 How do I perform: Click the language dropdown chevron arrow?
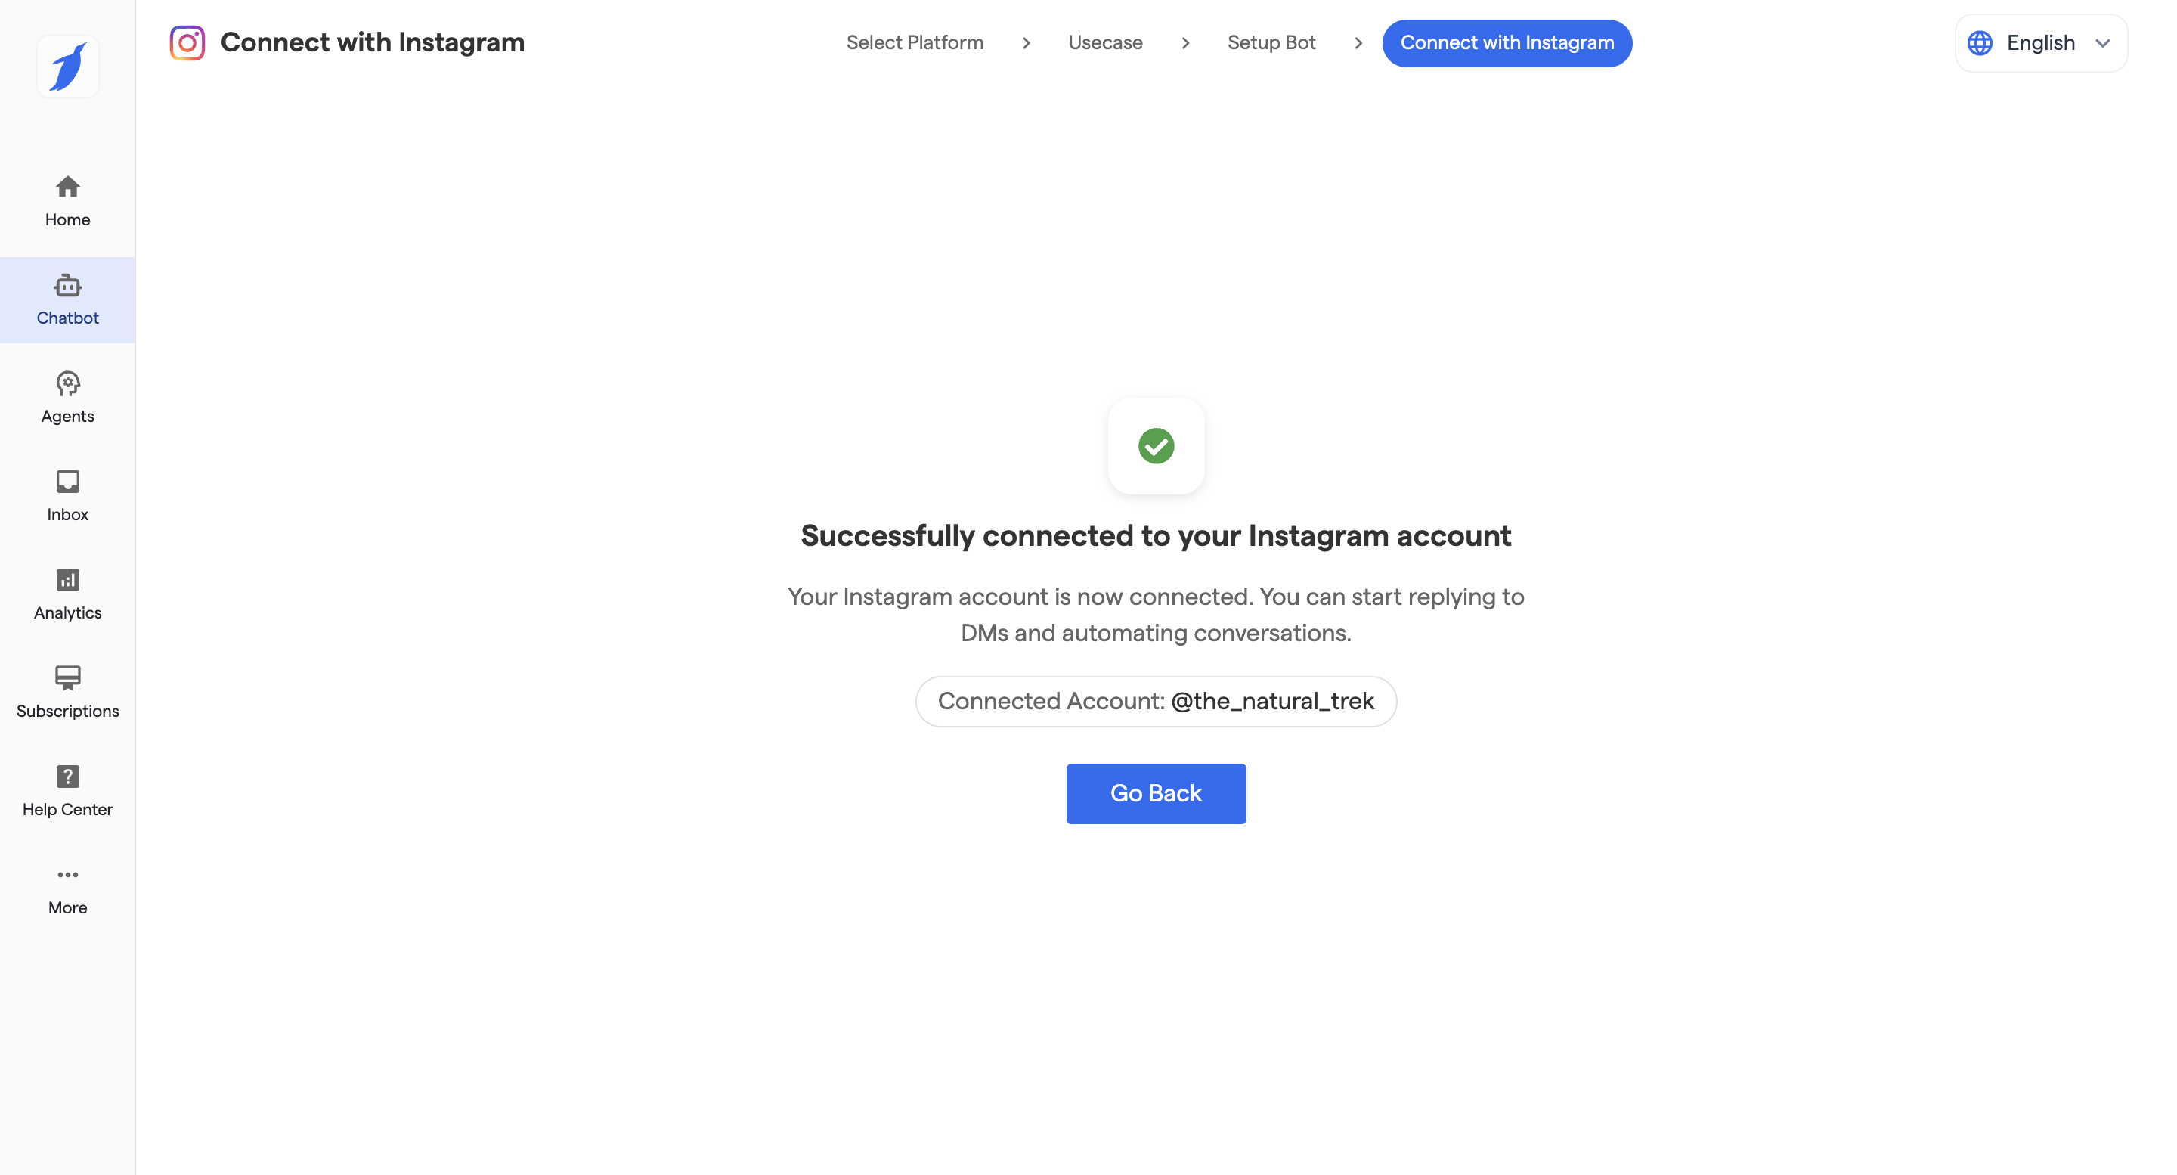2104,43
